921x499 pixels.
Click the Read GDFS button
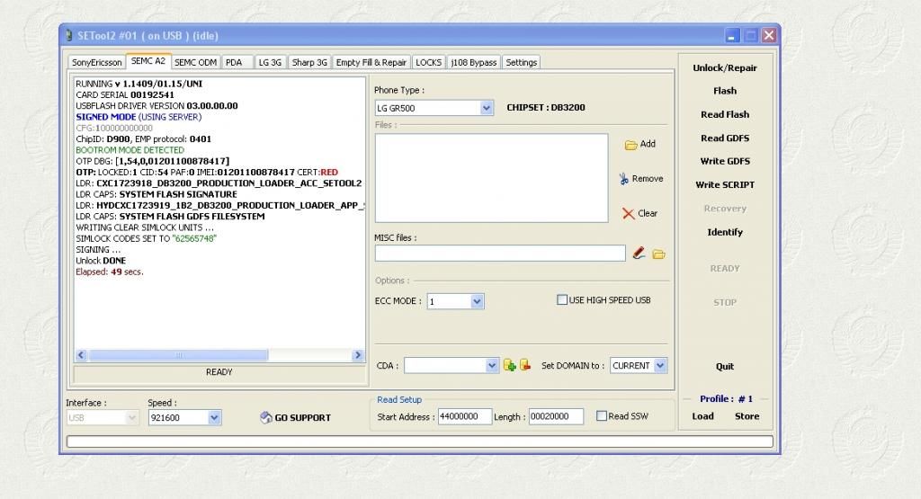click(724, 138)
